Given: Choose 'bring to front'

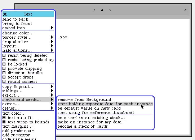Looking at the screenshot, I should pos(28,24).
